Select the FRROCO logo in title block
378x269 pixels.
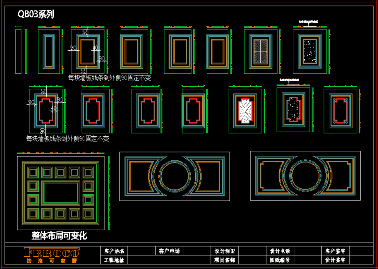pos(51,253)
